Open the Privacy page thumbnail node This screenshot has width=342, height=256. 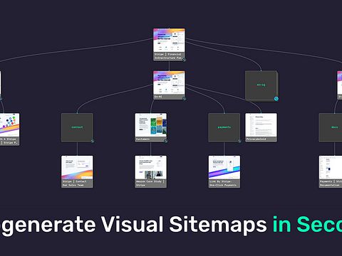click(261, 127)
